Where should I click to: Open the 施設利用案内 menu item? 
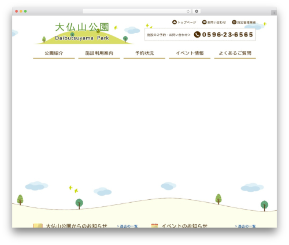tap(99, 53)
